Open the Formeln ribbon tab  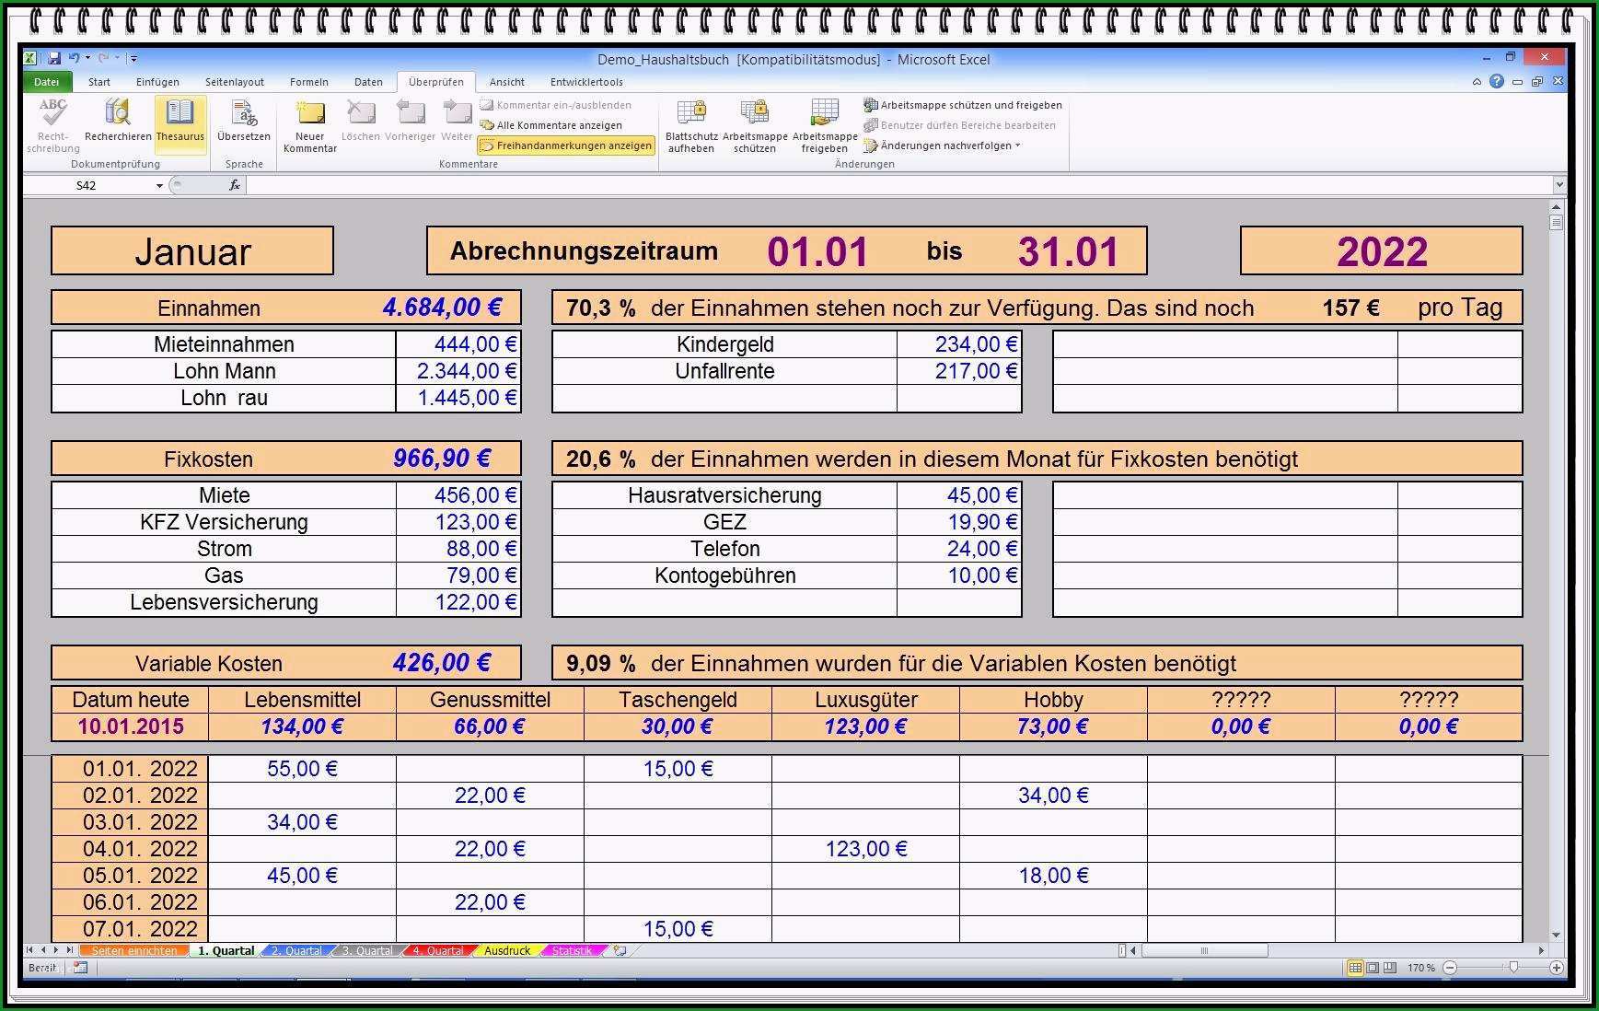click(x=309, y=82)
